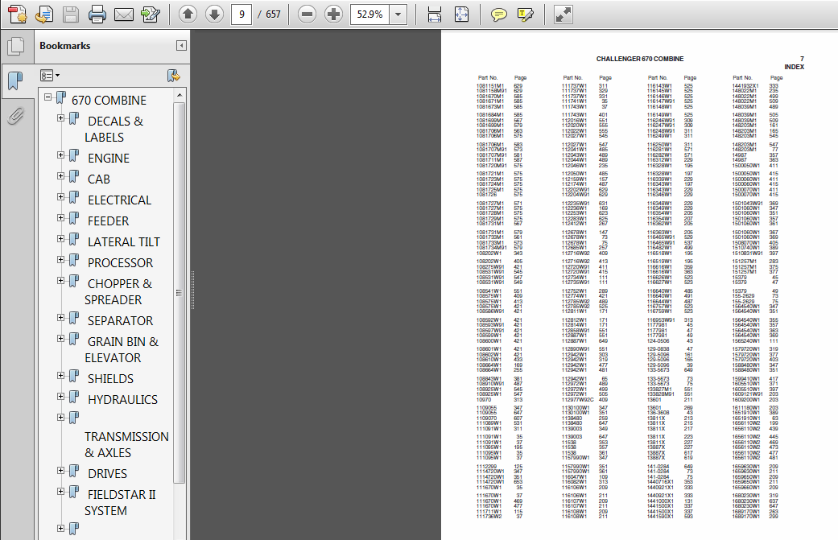This screenshot has height=540, width=838.
Task: Open the Attachments paperclip panel
Action: 16,115
